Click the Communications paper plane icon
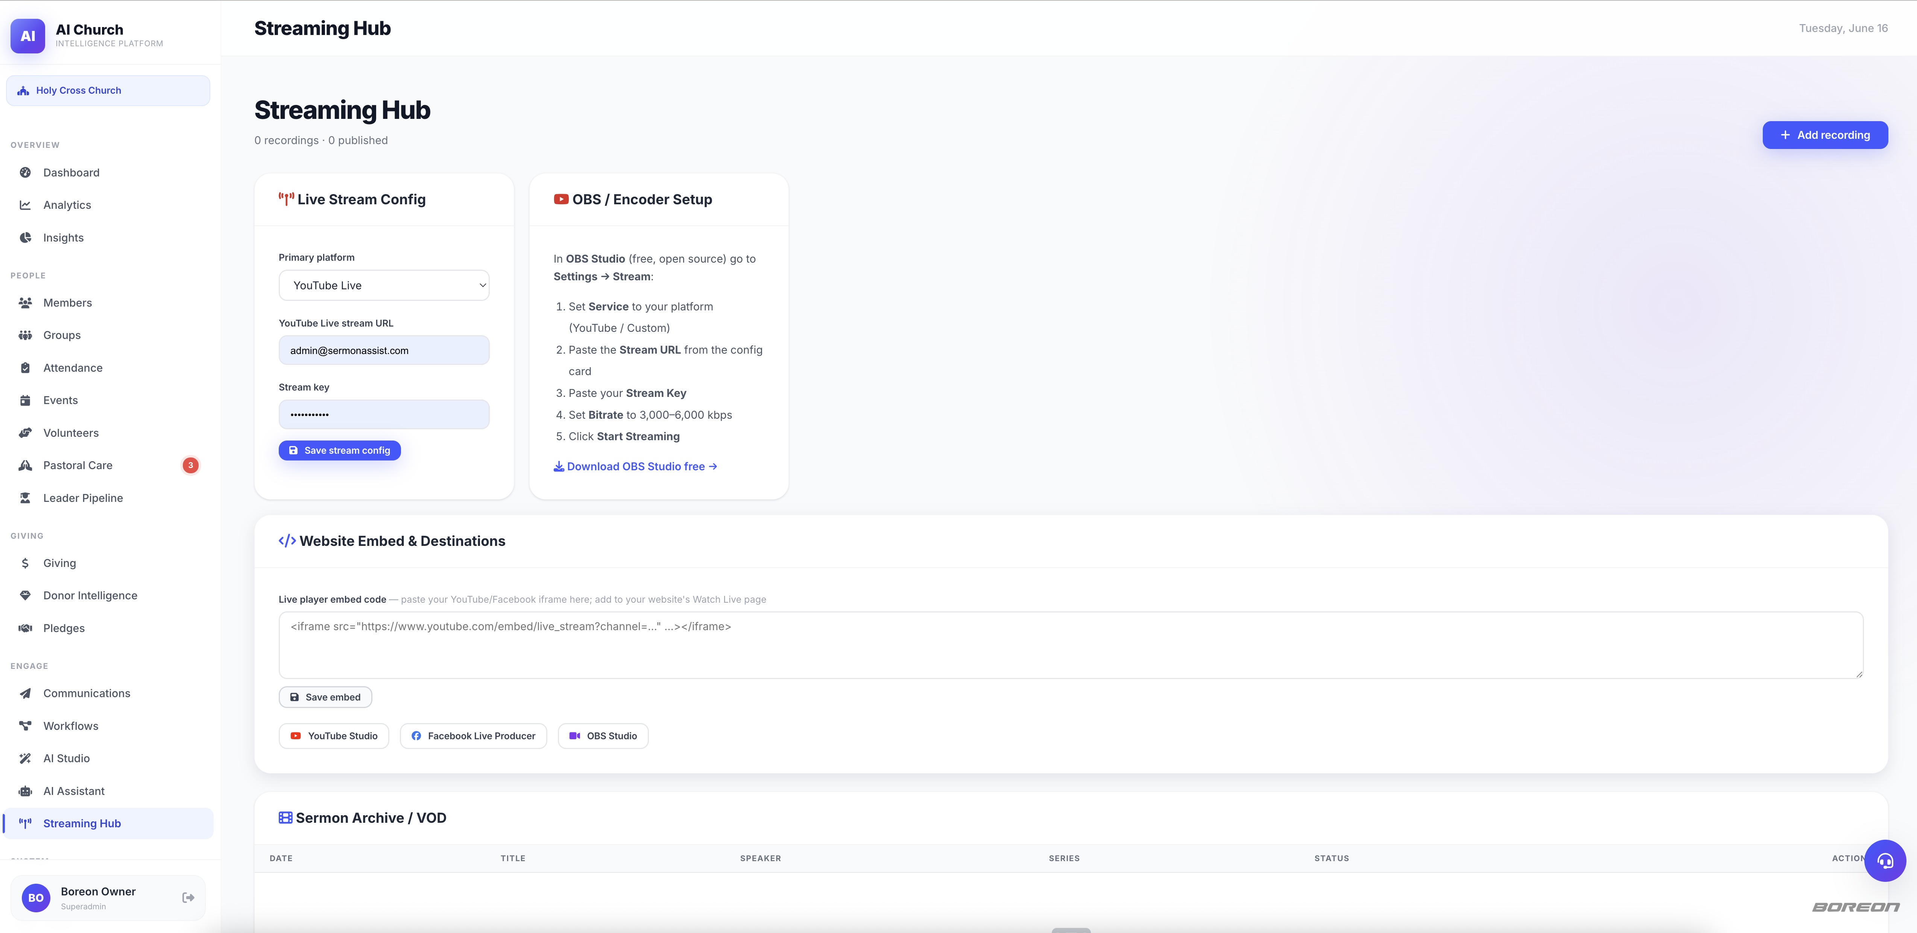The image size is (1917, 933). click(x=25, y=693)
